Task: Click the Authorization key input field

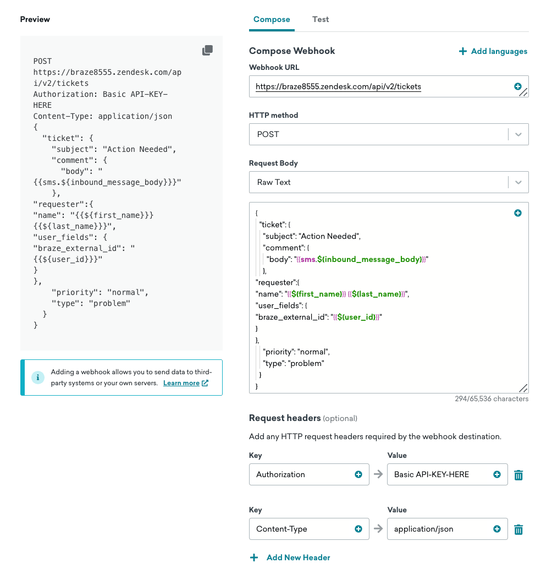Action: (302, 474)
